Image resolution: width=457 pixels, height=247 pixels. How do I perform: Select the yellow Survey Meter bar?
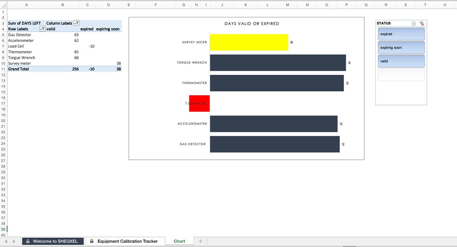(249, 42)
